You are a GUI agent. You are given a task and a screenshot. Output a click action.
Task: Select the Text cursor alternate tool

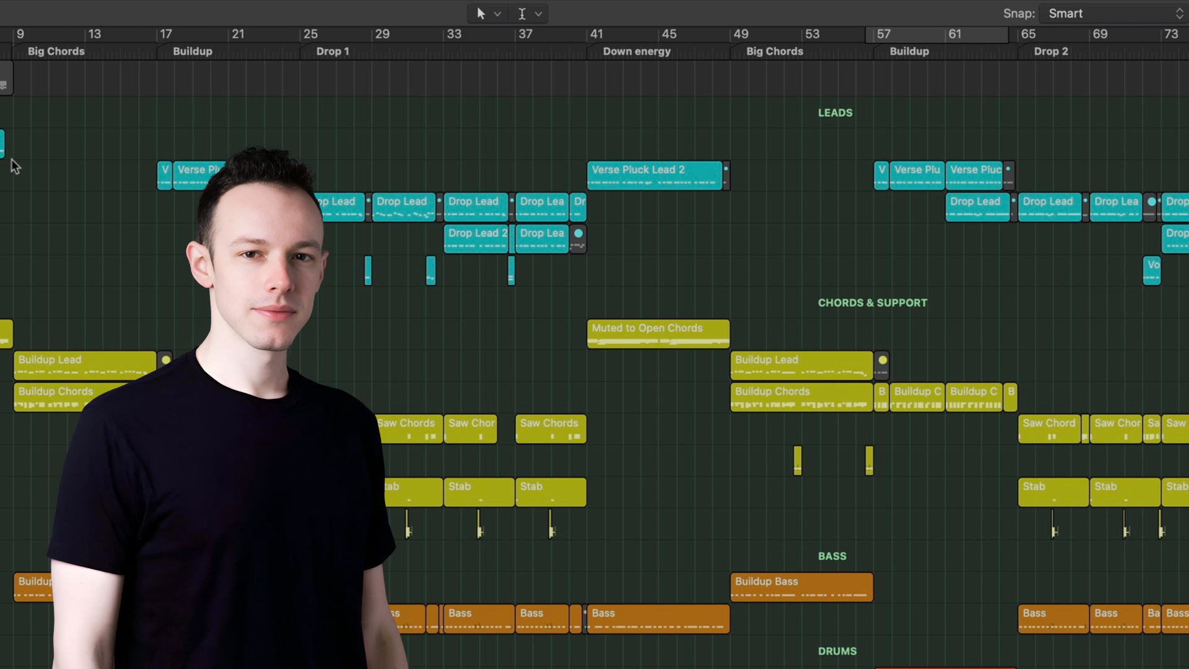click(522, 14)
